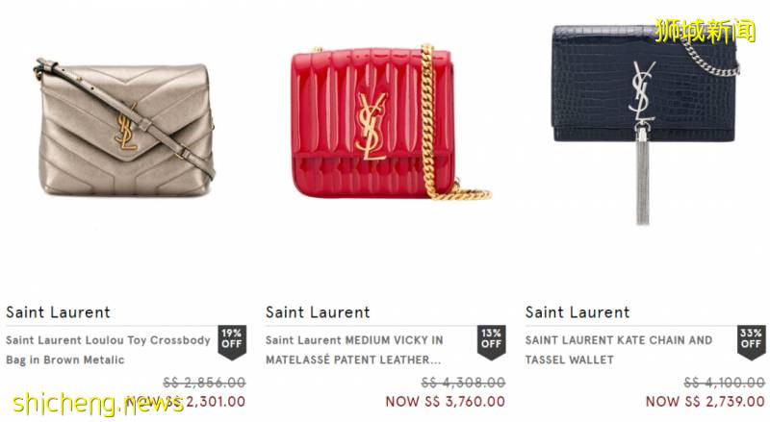Open Saint Laurent Loulou Toy Crossbody title
The image size is (770, 422).
tap(108, 350)
